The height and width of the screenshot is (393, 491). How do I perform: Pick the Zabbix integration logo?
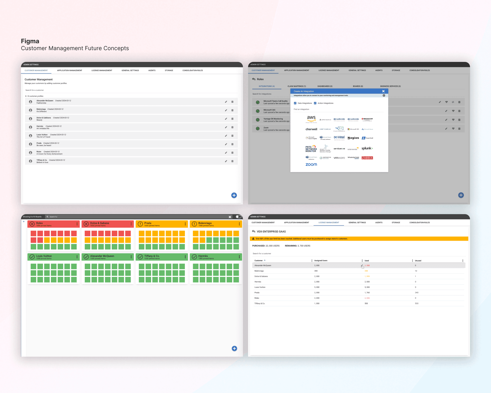[367, 158]
